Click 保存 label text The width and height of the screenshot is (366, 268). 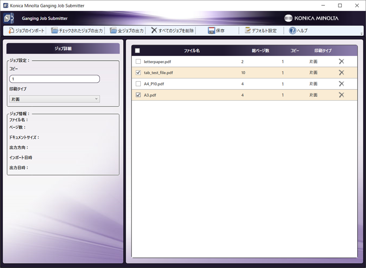click(x=220, y=31)
